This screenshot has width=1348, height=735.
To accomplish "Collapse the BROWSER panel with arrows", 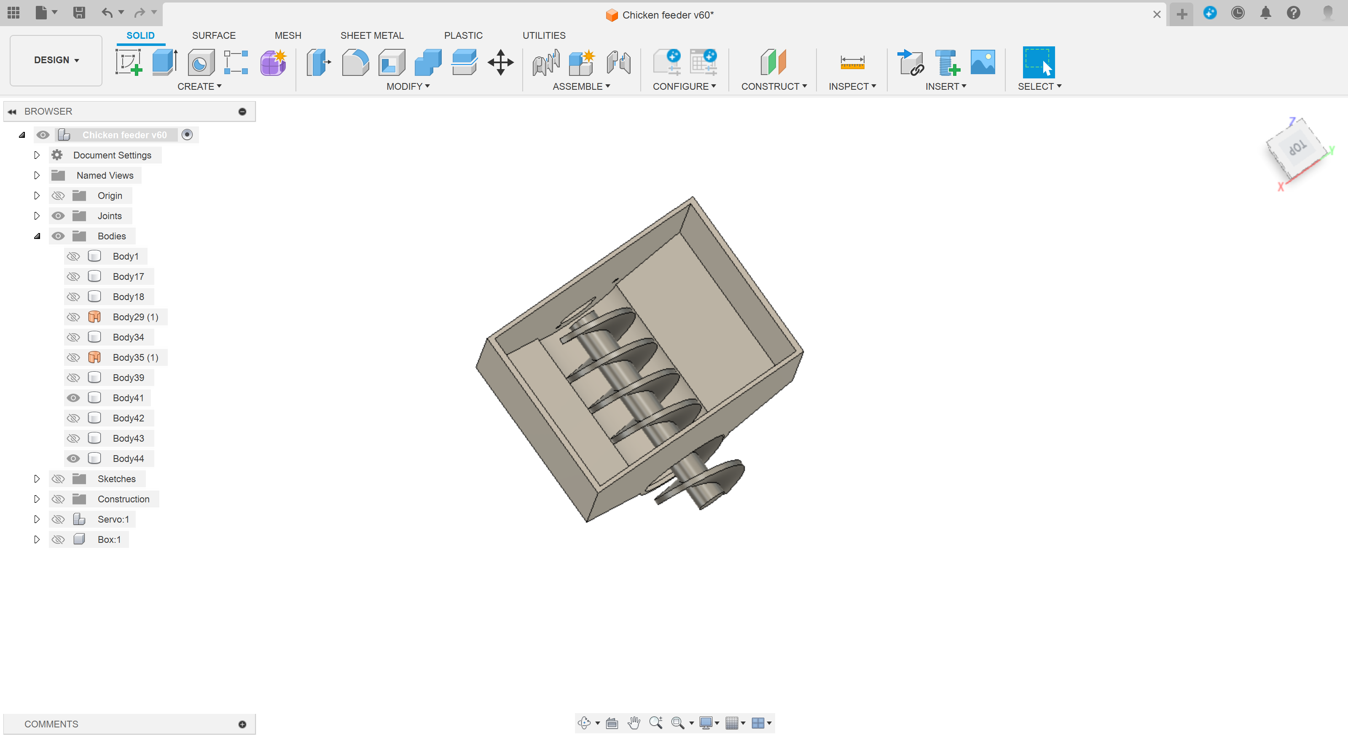I will point(12,111).
